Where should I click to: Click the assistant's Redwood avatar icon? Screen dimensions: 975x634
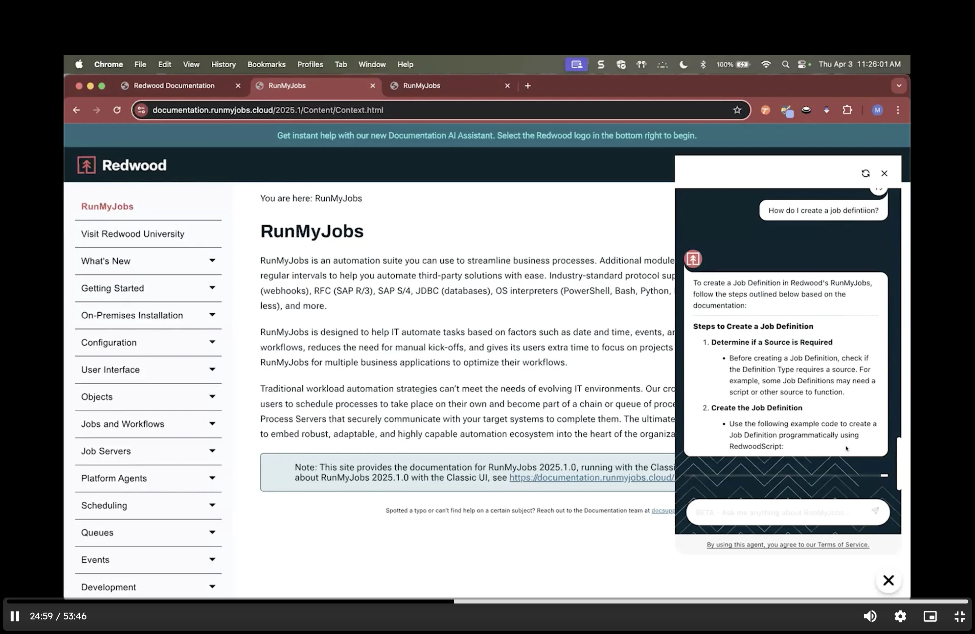tap(693, 259)
